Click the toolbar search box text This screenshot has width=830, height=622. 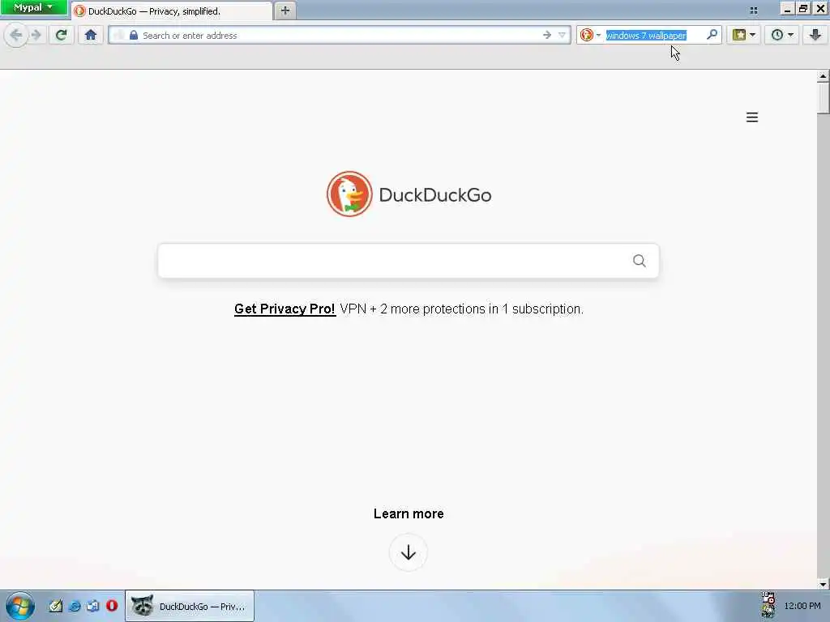646,36
